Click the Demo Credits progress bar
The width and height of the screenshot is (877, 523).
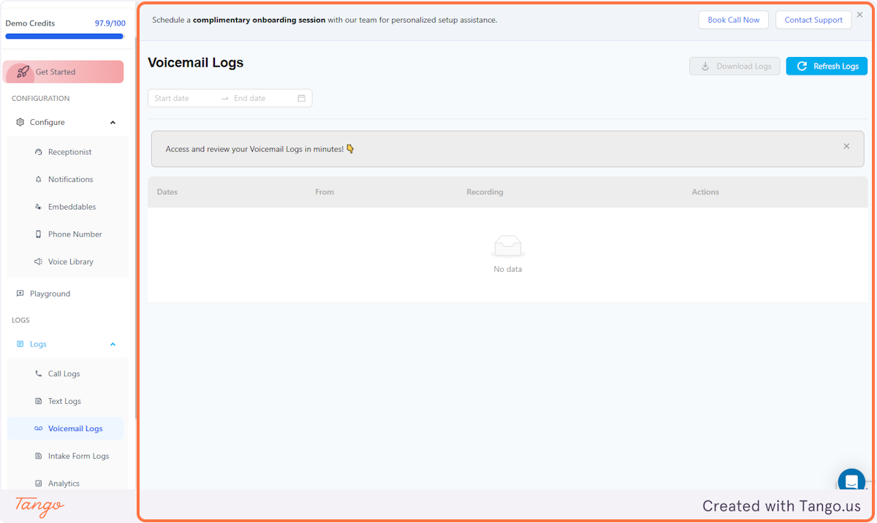pos(64,36)
